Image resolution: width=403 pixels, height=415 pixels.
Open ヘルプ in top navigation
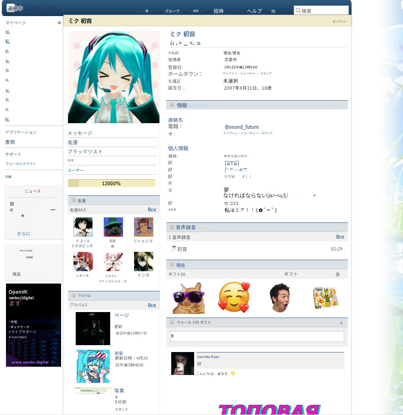coord(254,11)
